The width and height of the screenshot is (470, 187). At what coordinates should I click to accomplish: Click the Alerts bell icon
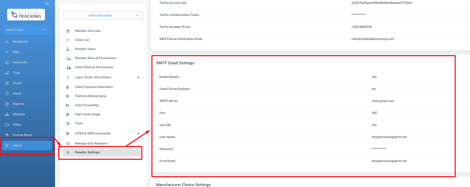(x=7, y=93)
